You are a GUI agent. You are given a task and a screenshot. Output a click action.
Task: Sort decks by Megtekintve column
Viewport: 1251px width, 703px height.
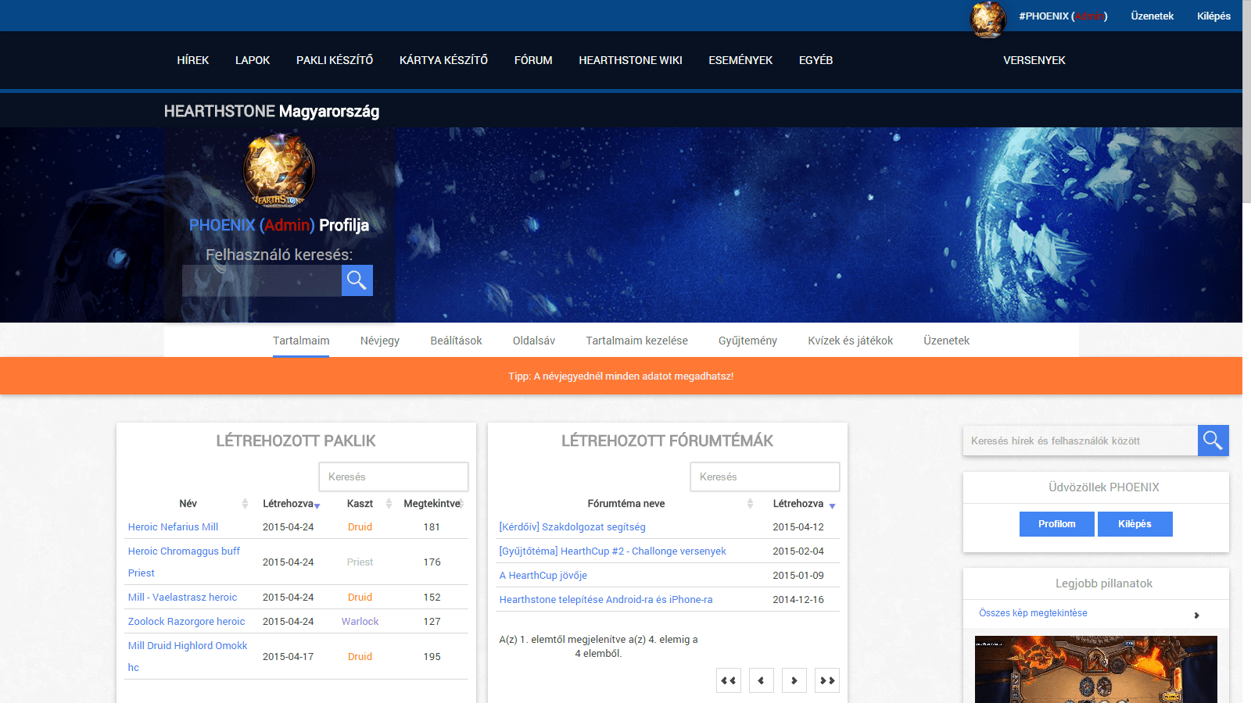(x=432, y=504)
